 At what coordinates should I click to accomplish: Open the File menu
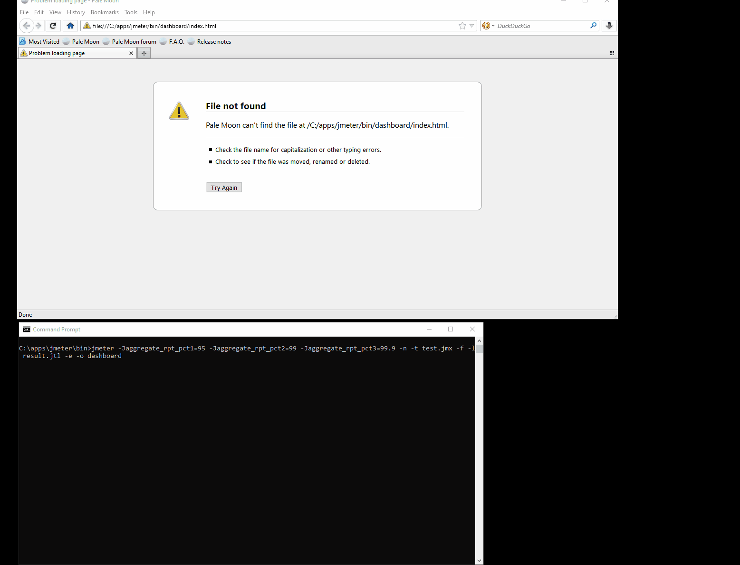(x=24, y=12)
